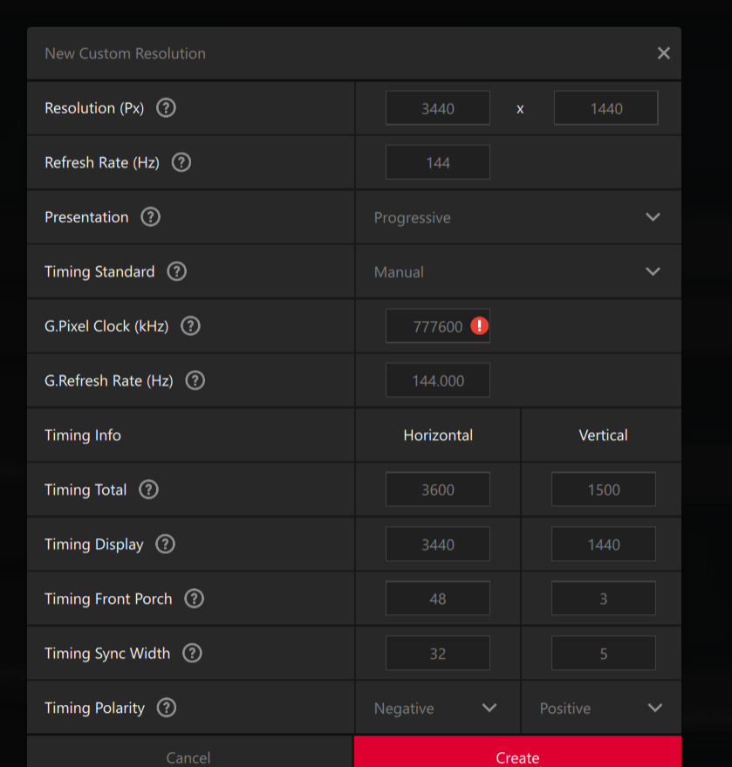Click help icon next to G.Pixel Clock
This screenshot has width=732, height=767.
pos(190,326)
